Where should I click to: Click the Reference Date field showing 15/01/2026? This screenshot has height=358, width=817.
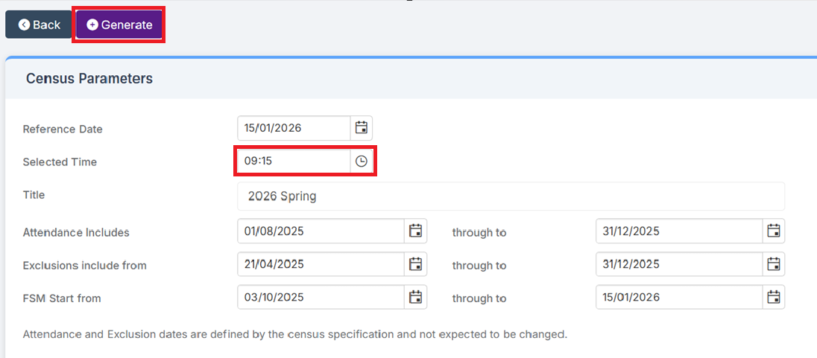(x=294, y=128)
